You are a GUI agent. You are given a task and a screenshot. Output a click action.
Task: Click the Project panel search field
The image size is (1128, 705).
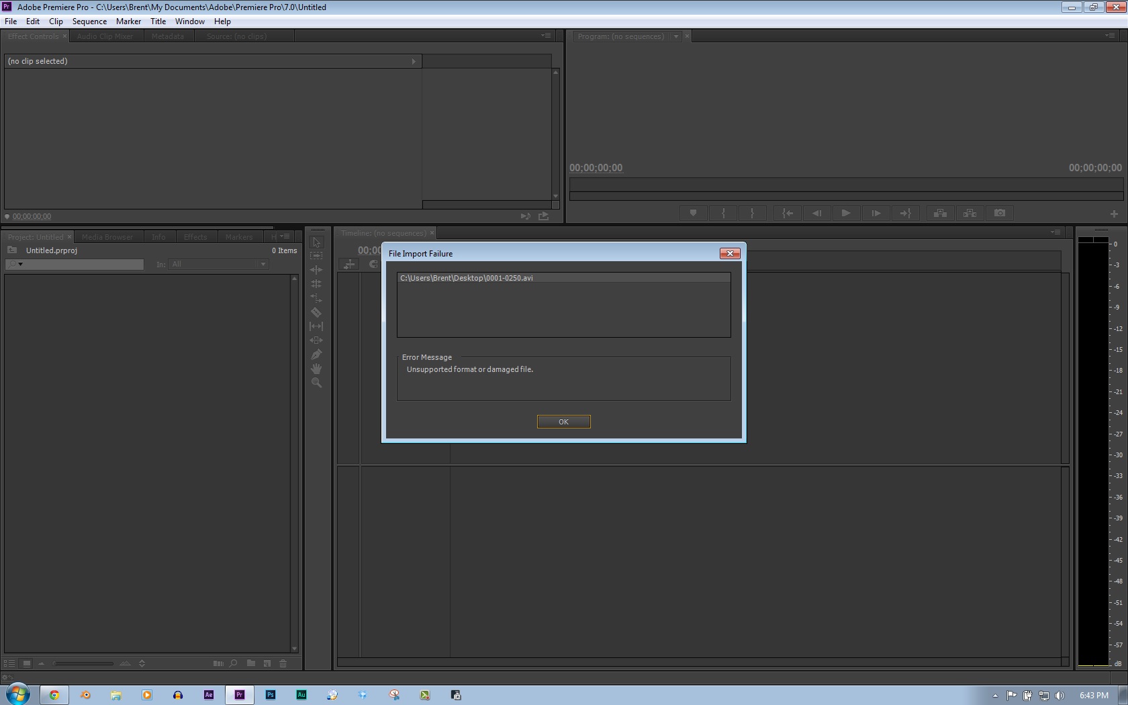pyautogui.click(x=75, y=265)
